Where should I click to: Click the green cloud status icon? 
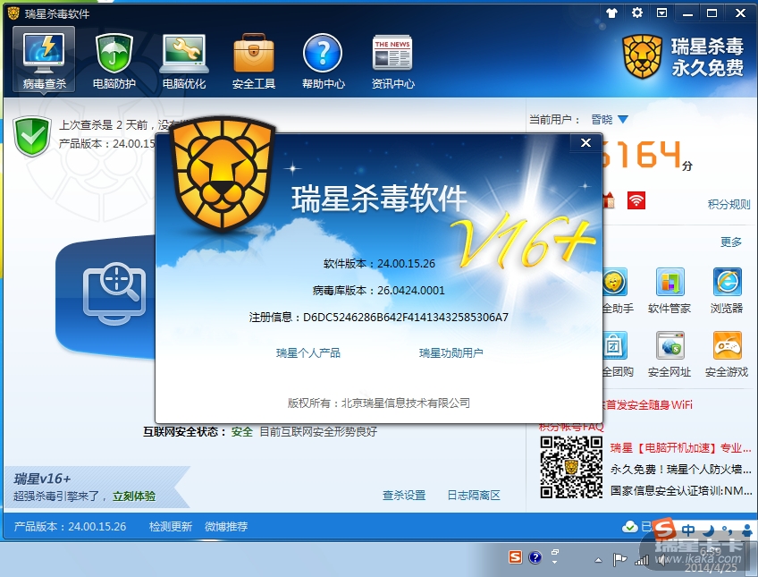630,527
